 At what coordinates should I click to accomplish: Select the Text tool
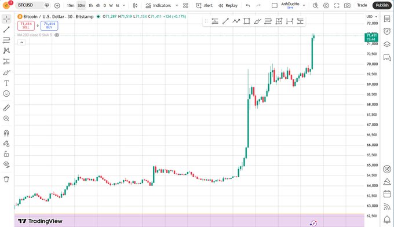tap(6, 83)
